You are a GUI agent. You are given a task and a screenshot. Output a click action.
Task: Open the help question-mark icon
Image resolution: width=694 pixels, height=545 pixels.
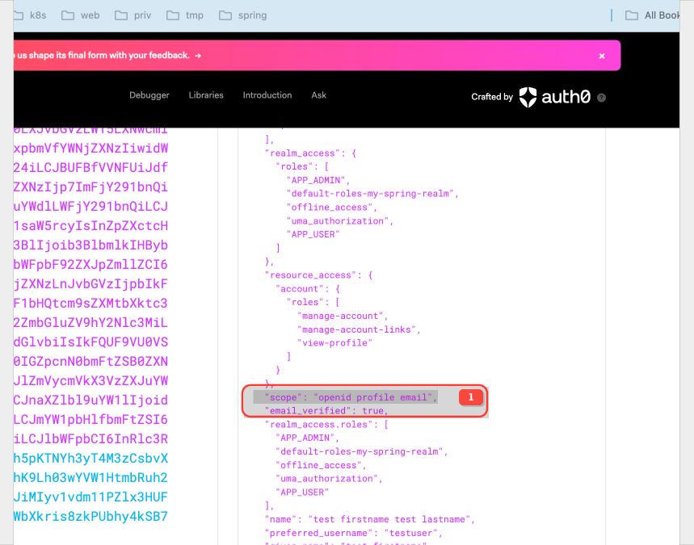point(601,98)
